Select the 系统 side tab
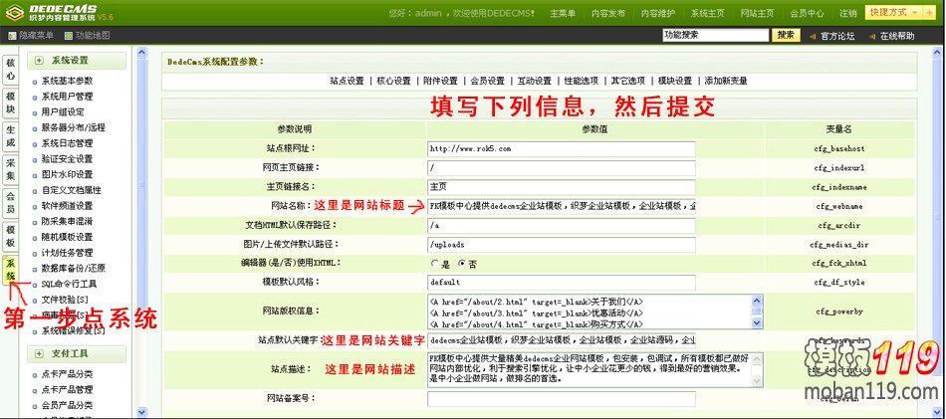Screen dimensions: 946x419 (11, 270)
